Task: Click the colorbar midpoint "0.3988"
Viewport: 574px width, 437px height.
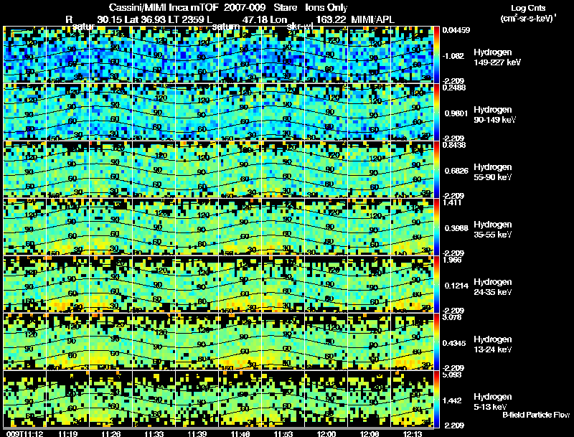Action: point(456,228)
